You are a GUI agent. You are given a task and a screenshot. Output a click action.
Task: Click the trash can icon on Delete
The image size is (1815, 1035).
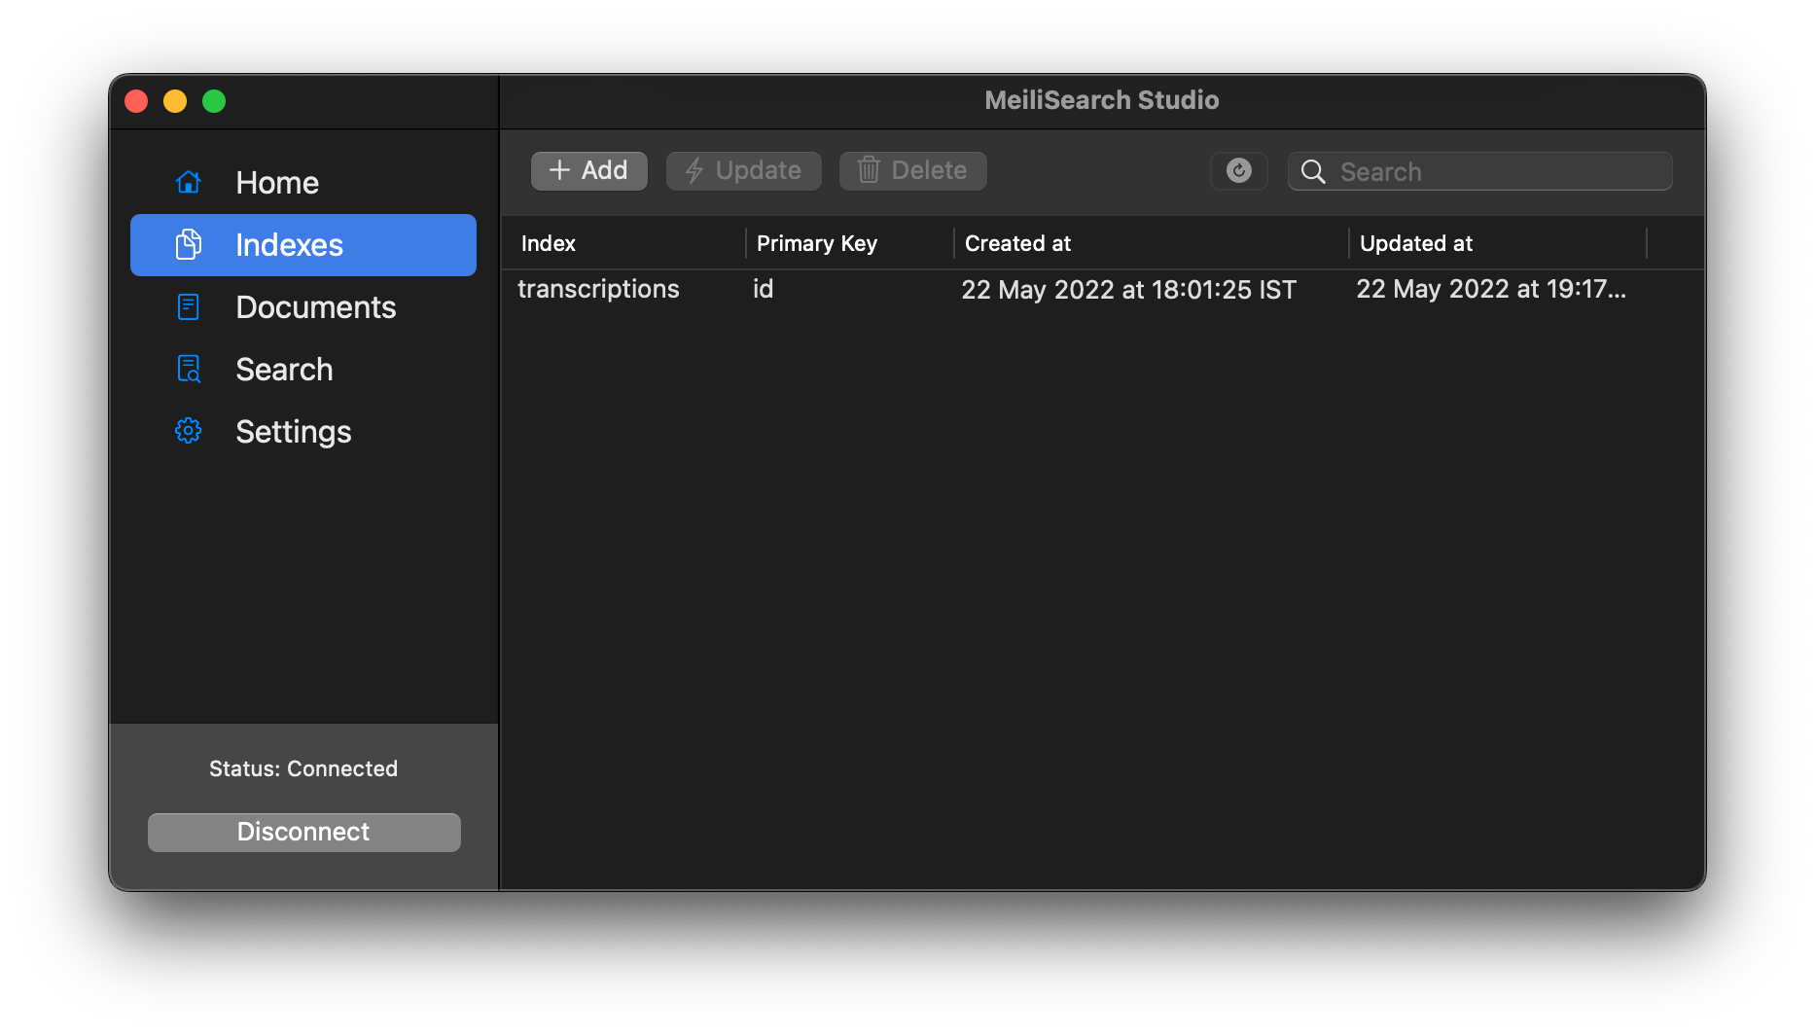click(869, 170)
